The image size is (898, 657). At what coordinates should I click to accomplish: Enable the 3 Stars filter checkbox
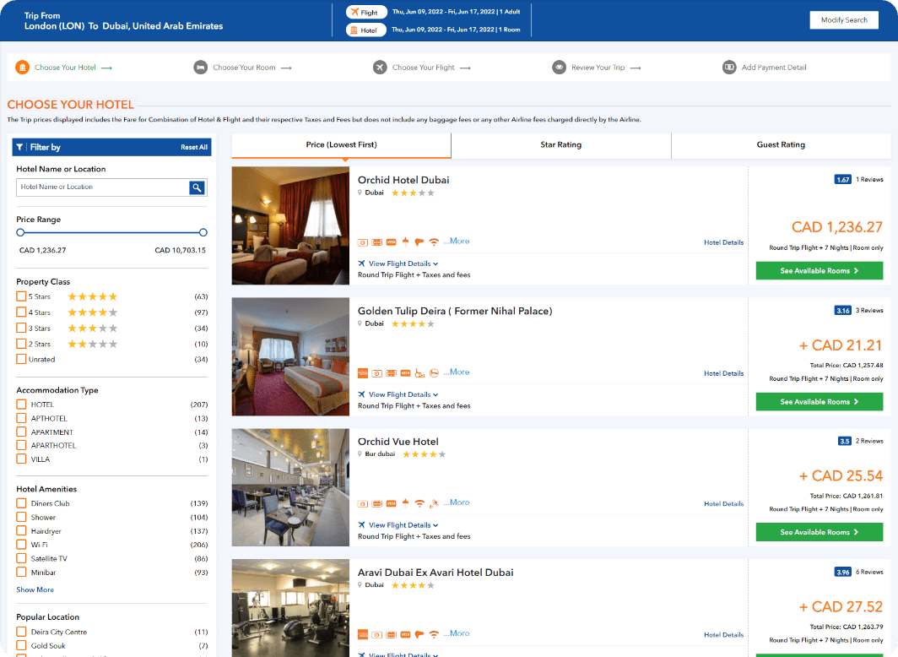click(x=21, y=328)
